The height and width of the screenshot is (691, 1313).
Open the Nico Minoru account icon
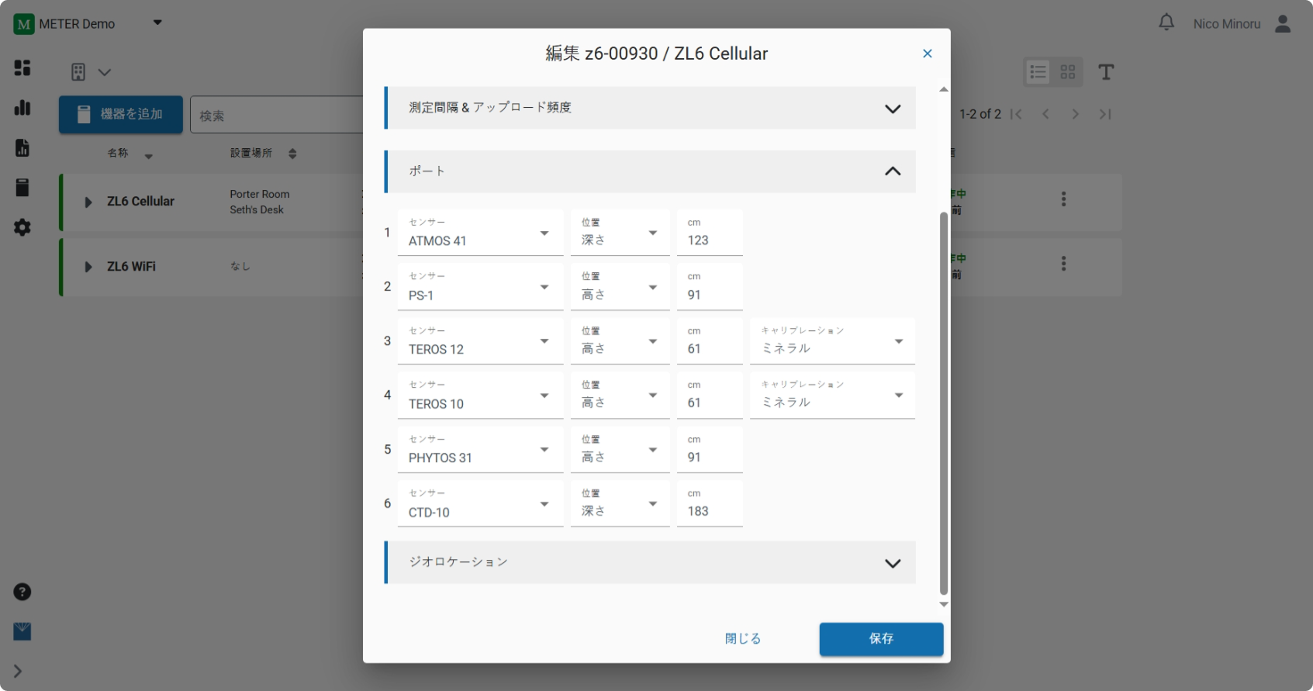click(1283, 24)
